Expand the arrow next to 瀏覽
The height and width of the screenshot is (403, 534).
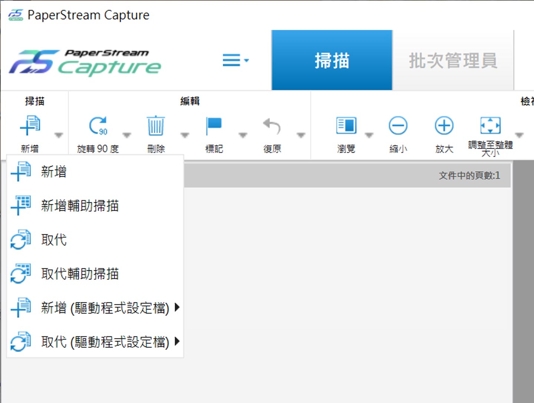[369, 135]
